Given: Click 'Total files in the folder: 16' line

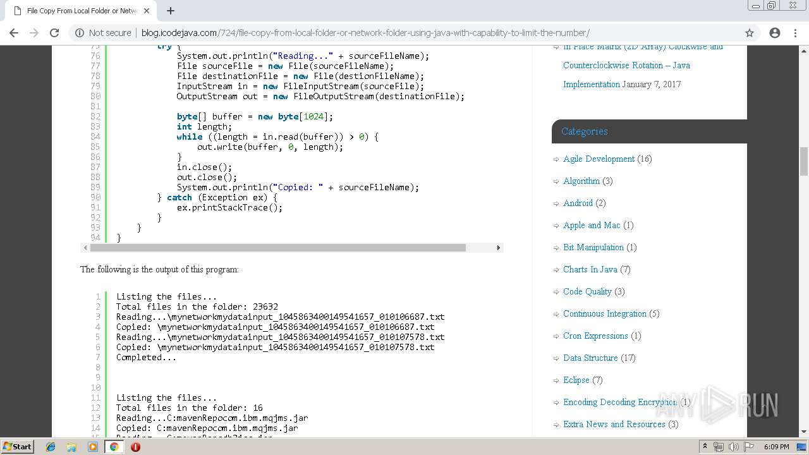Looking at the screenshot, I should (x=189, y=408).
